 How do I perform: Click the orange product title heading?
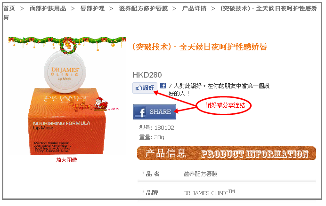[x=200, y=47]
